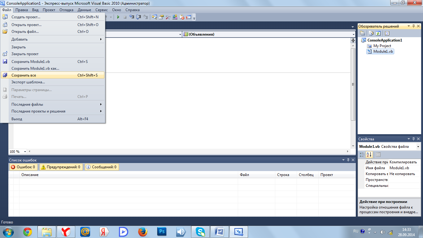Screen dimensions: 423x238
Task: Choose Открыть файл... menu item
Action: coord(53,32)
